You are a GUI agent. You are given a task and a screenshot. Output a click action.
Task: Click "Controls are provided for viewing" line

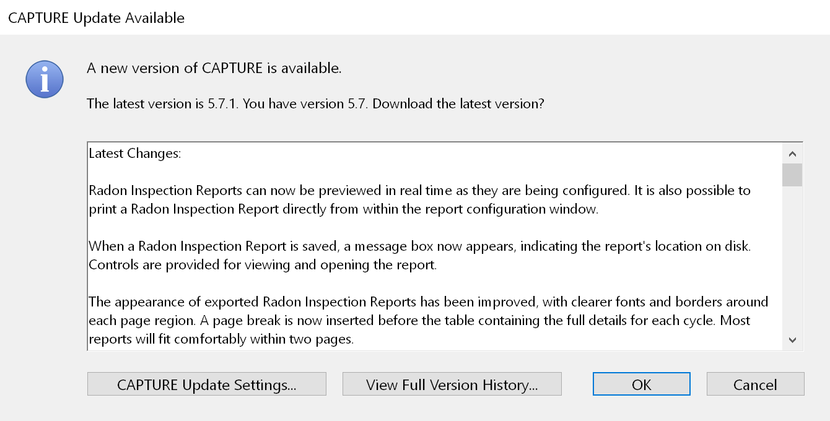(263, 265)
